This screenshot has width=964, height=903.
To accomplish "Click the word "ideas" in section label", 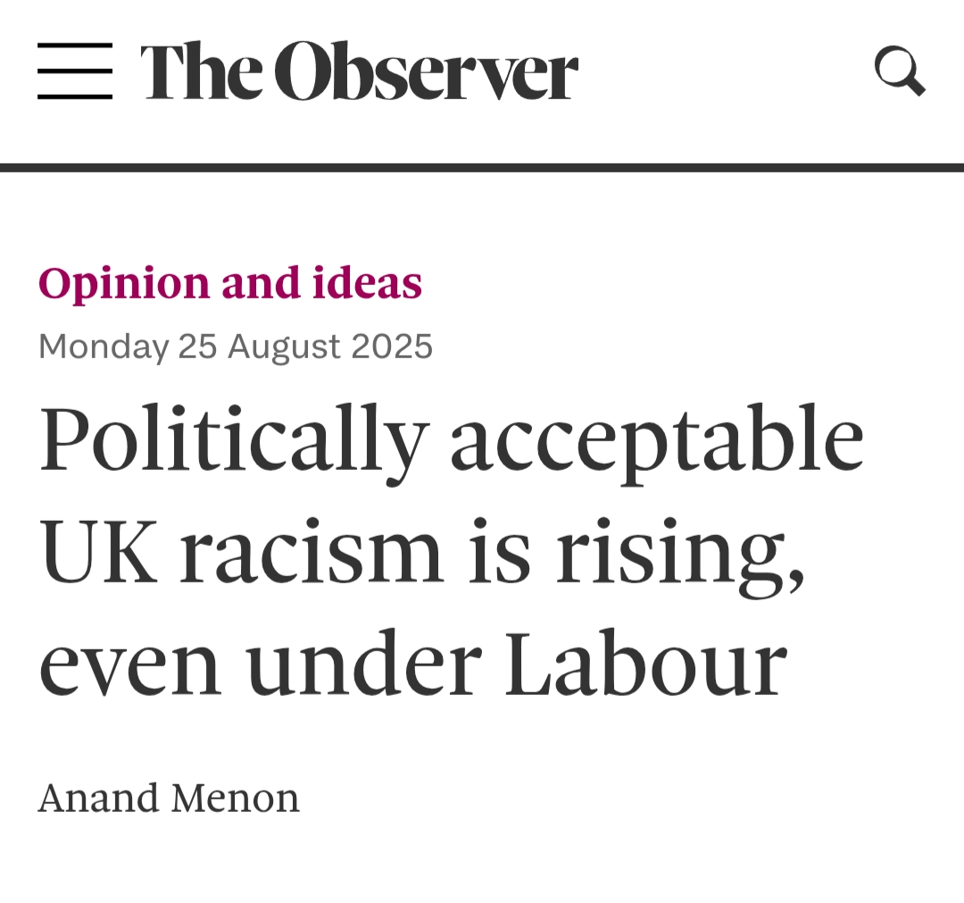I will (367, 283).
